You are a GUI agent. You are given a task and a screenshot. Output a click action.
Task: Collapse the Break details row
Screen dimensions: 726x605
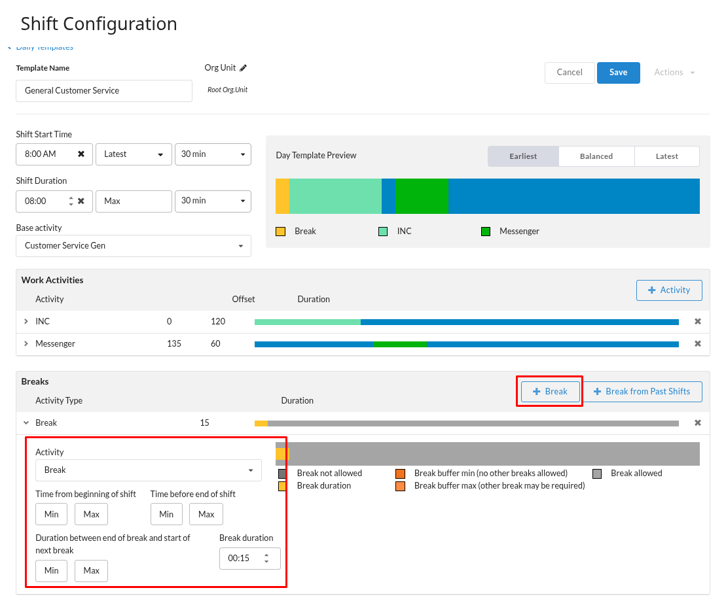(26, 423)
